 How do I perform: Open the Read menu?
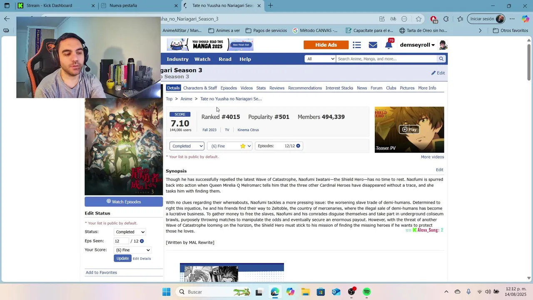pyautogui.click(x=225, y=59)
